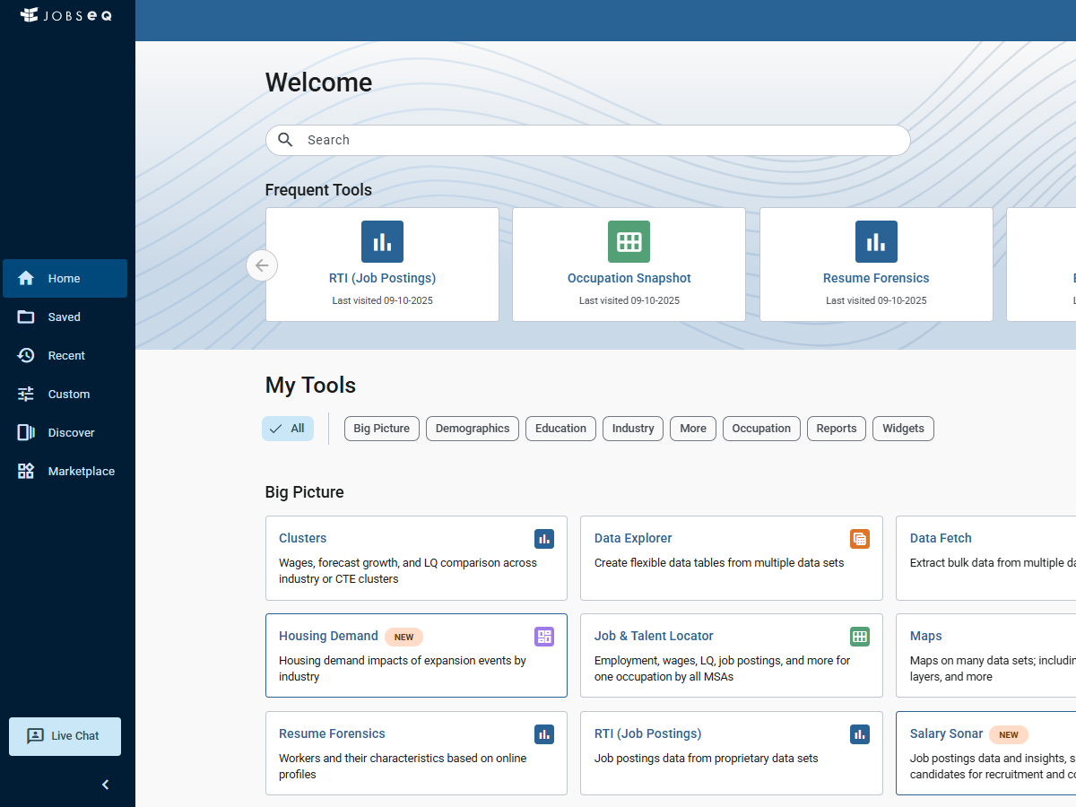The height and width of the screenshot is (807, 1076).
Task: Click the Marketplace sidebar icon
Action: point(26,471)
